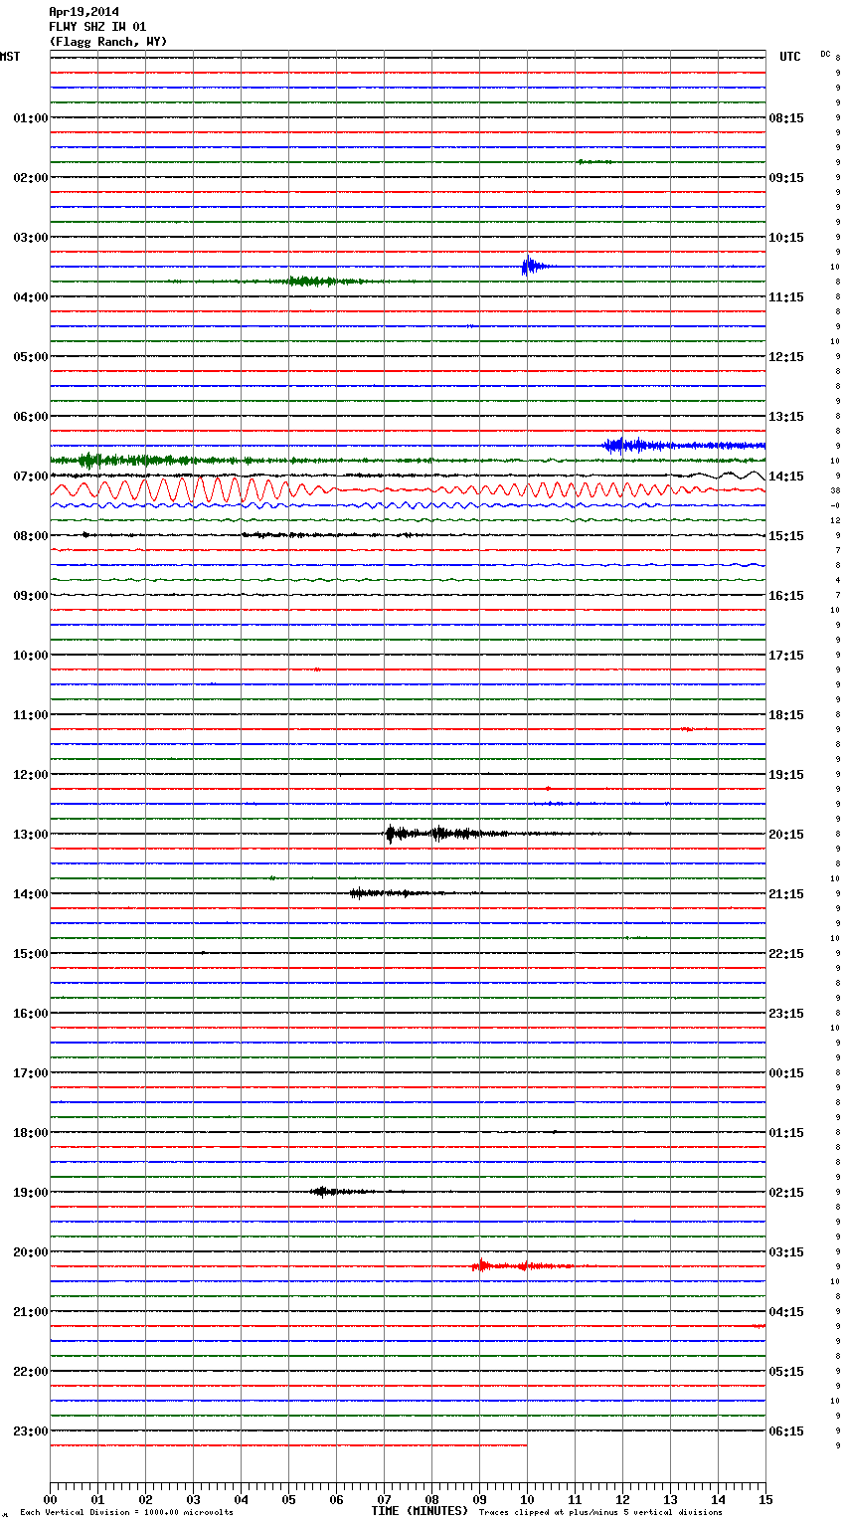This screenshot has width=845, height=1526.
Task: Click the 10 minute axis tick label
Action: 527,1499
